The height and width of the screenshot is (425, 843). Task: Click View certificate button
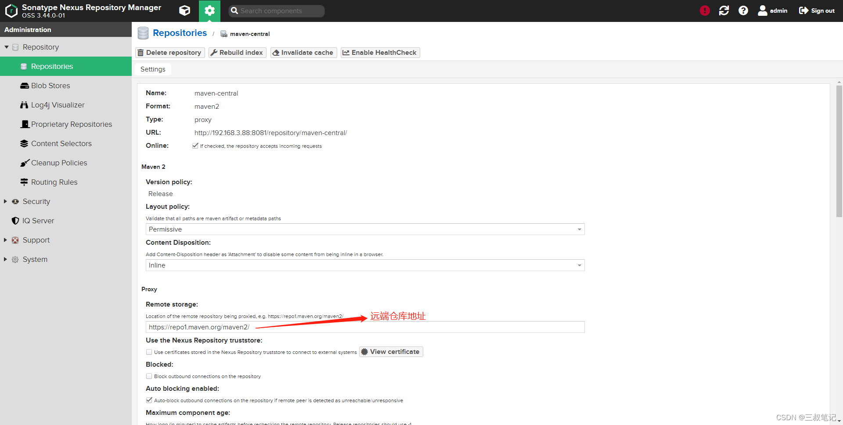[391, 352]
